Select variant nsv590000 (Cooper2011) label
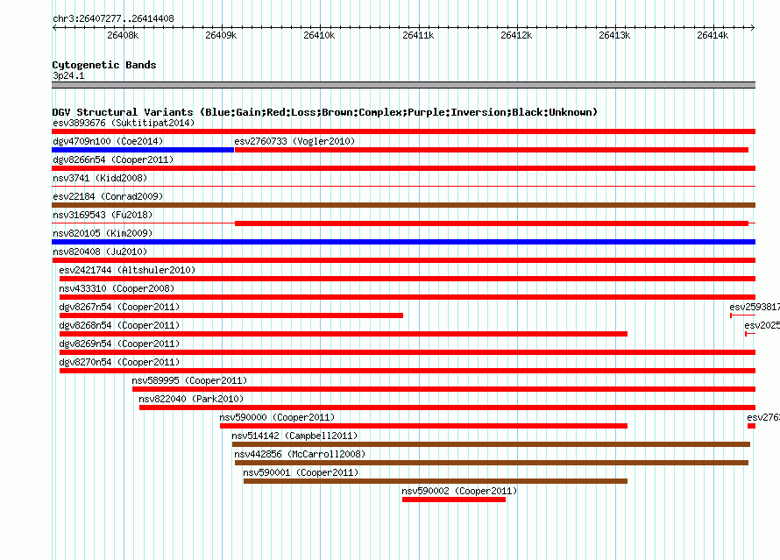Screen dimensions: 780x560 [277, 417]
